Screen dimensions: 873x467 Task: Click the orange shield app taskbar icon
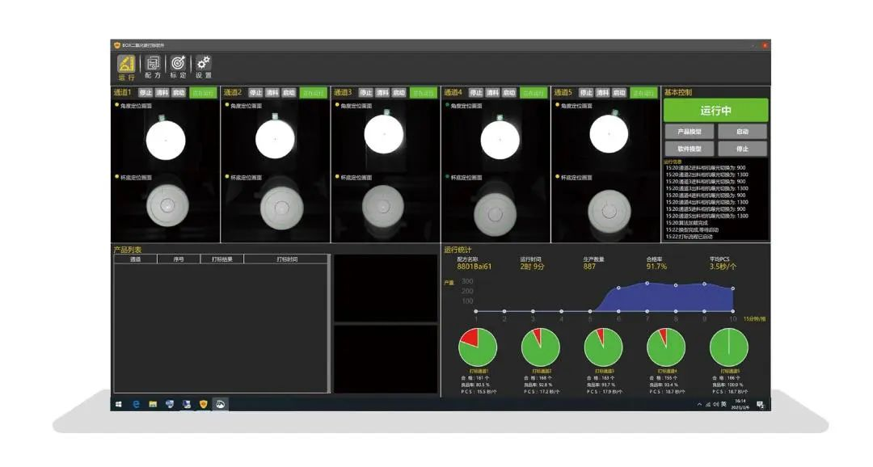(x=203, y=404)
